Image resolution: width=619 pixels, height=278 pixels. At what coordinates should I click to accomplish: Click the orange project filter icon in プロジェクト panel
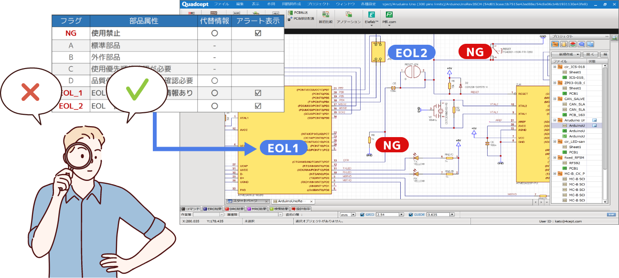[555, 44]
